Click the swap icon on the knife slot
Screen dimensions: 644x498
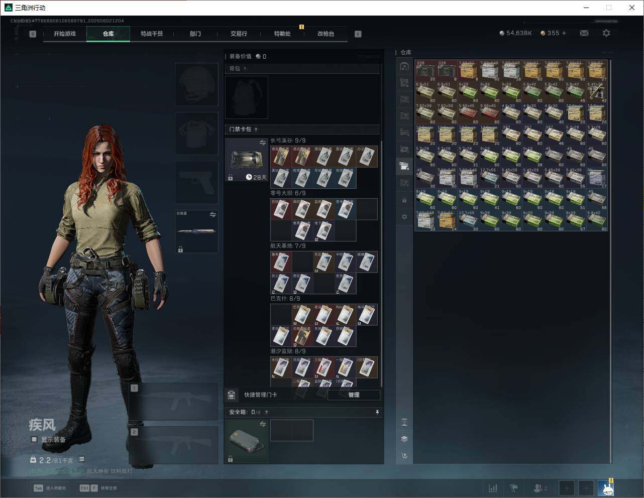pos(213,215)
